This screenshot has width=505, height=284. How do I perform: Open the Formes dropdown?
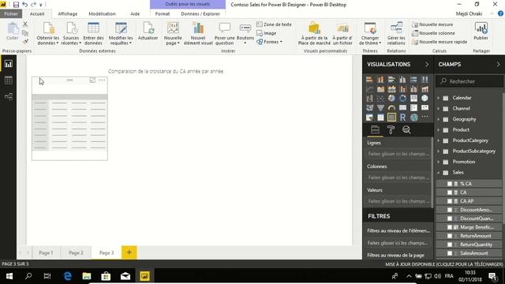pyautogui.click(x=270, y=42)
